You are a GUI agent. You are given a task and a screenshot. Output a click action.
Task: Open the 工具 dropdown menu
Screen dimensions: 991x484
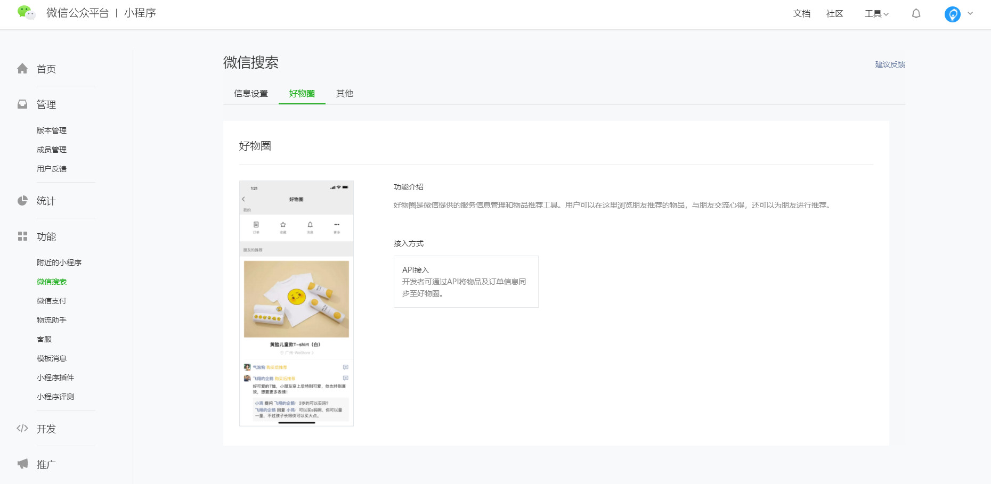876,14
